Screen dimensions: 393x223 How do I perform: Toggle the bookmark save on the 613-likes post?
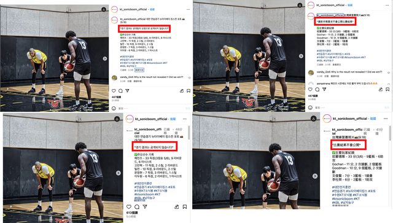click(x=185, y=206)
